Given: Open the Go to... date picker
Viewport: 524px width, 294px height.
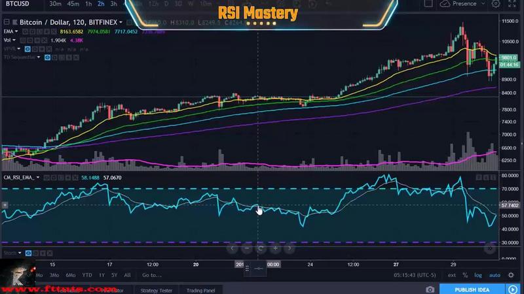Looking at the screenshot, I should click(152, 275).
